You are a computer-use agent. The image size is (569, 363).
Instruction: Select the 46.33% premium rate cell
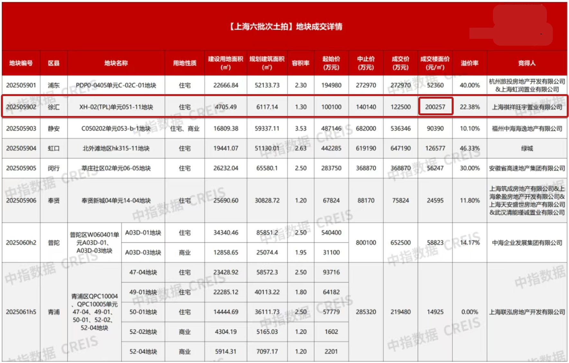pos(469,148)
